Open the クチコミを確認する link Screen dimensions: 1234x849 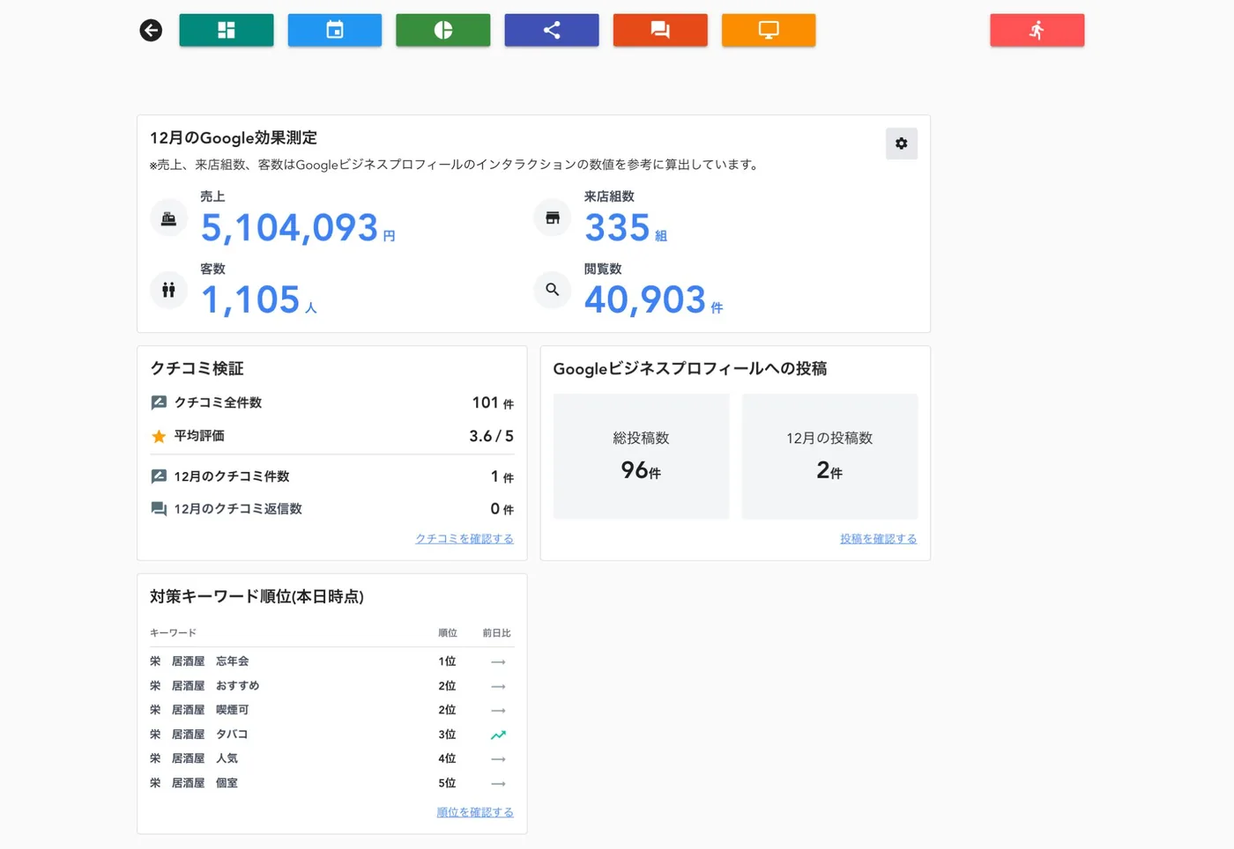[x=465, y=539]
